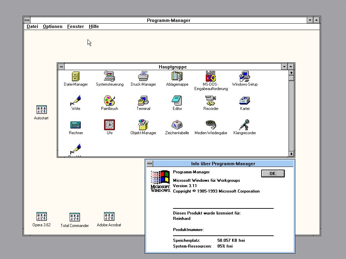Open the Datei menu
This screenshot has height=259, width=346.
tap(32, 26)
